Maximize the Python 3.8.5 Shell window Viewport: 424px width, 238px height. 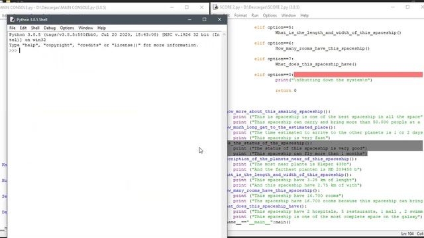coord(205,19)
